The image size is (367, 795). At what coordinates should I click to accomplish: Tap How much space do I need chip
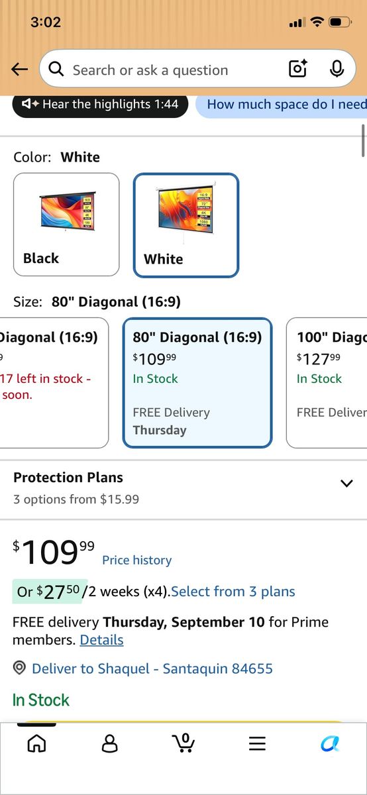tap(281, 105)
